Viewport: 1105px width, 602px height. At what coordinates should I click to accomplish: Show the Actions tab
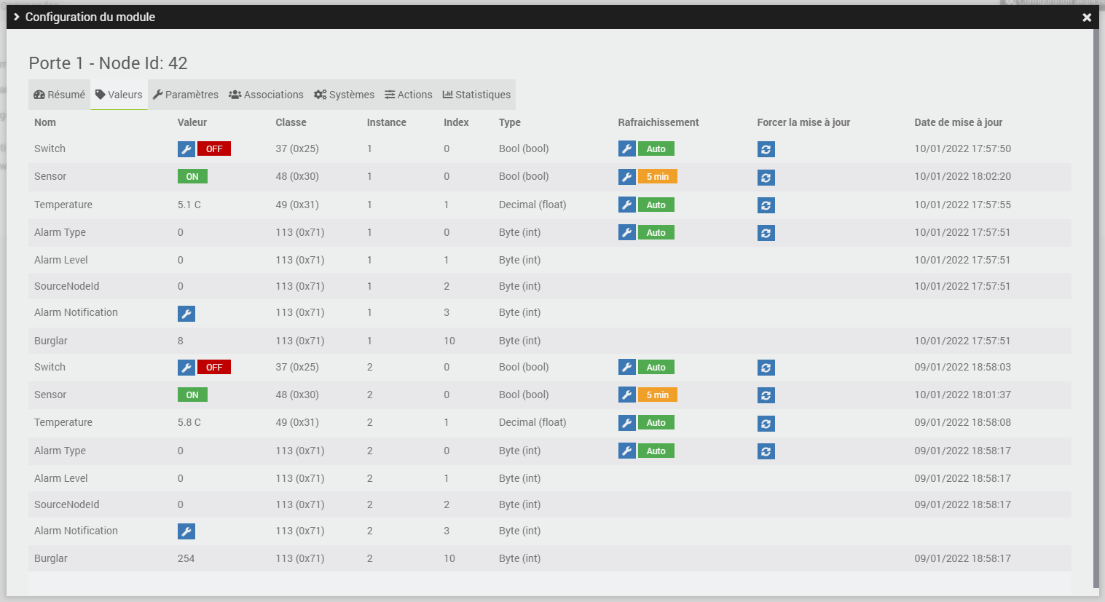(409, 95)
